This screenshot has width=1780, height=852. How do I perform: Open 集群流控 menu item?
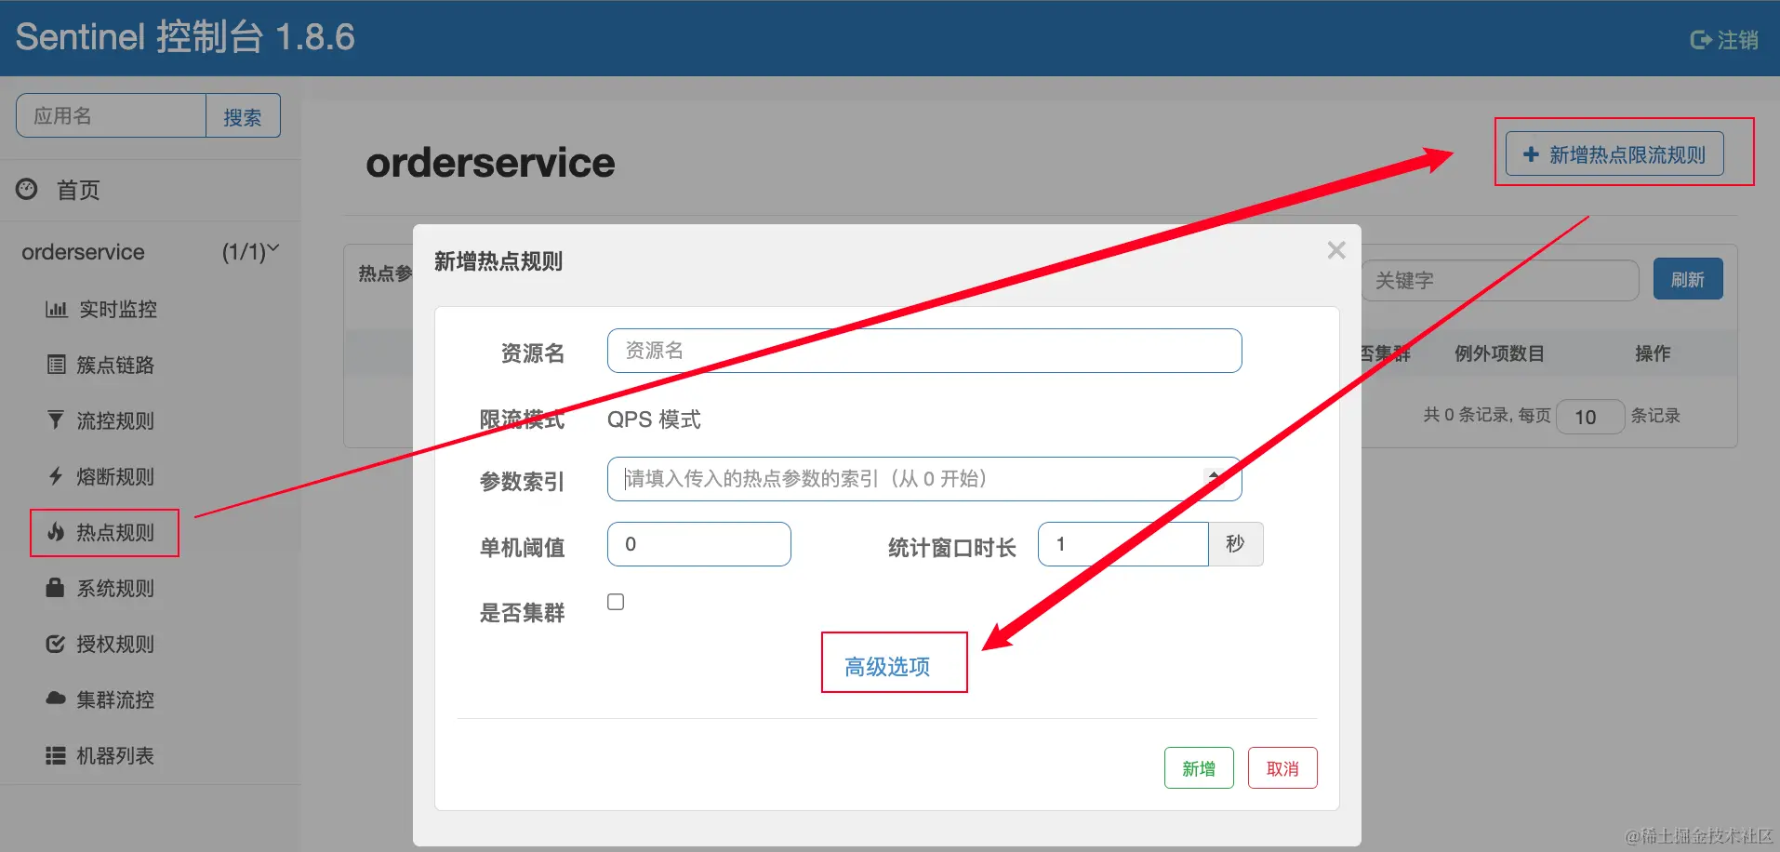coord(100,699)
